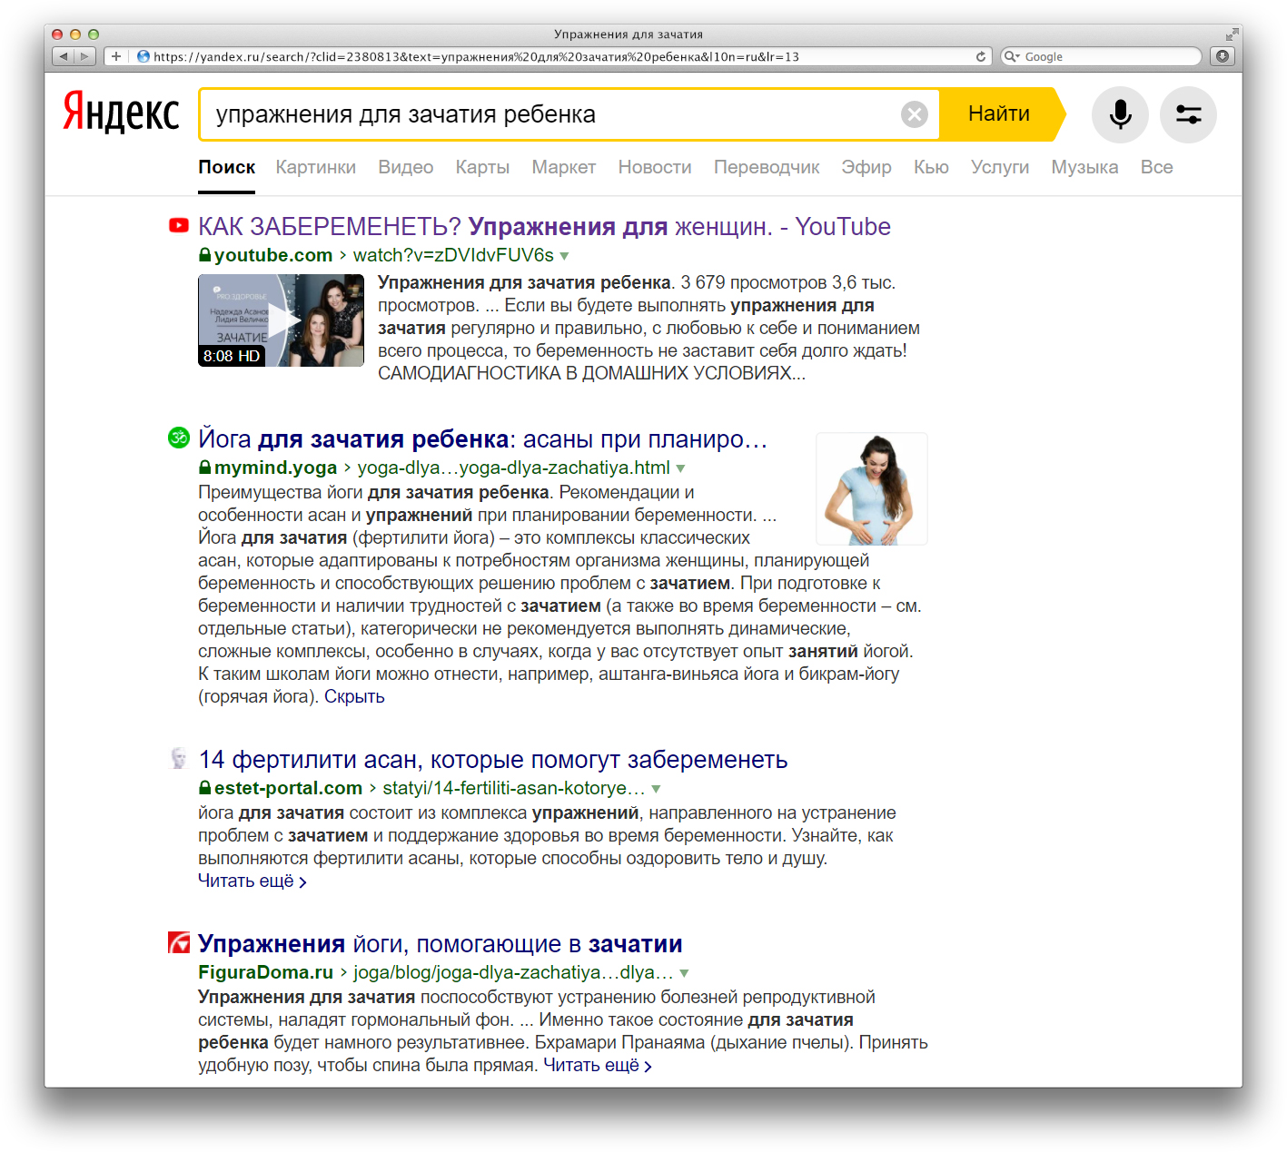Open the Музыка tab

(1084, 167)
